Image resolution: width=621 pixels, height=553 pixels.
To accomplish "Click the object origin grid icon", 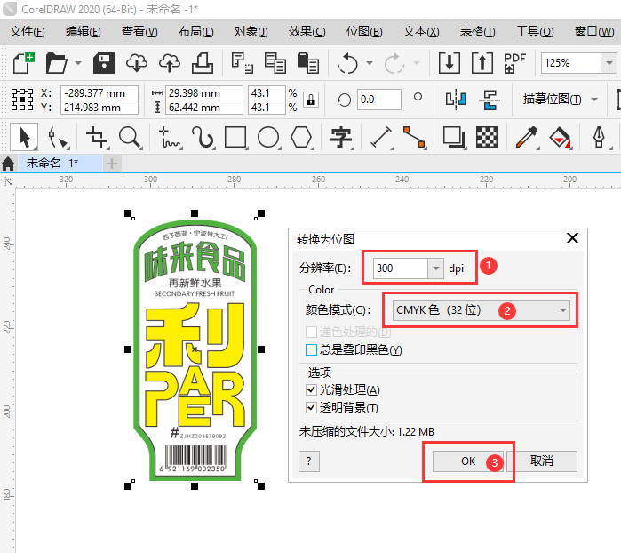I will (22, 100).
